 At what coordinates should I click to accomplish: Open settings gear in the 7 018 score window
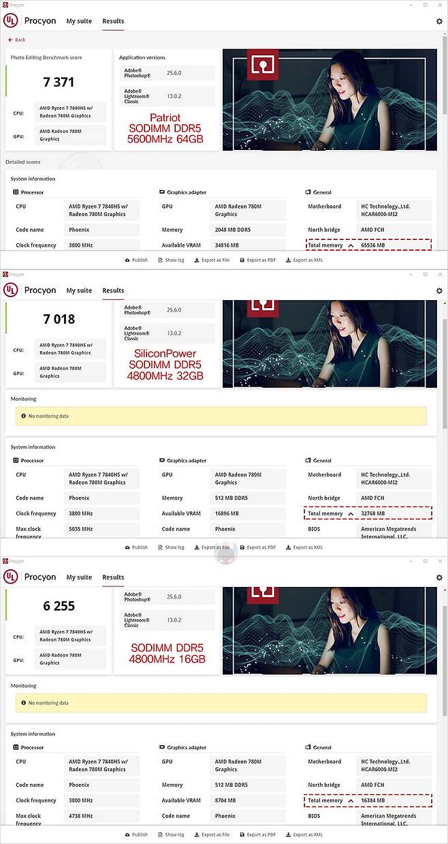pos(439,290)
